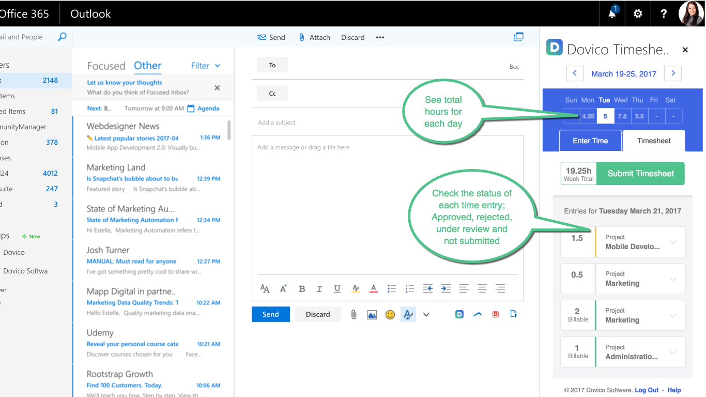Image resolution: width=706 pixels, height=397 pixels.
Task: Go to previous week in Dovico
Action: 575,73
